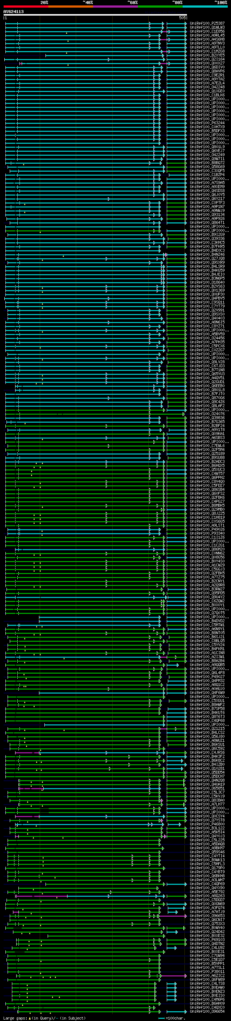
Task: Select hit UniRef100_Q29MB0
Action: coord(207,509)
